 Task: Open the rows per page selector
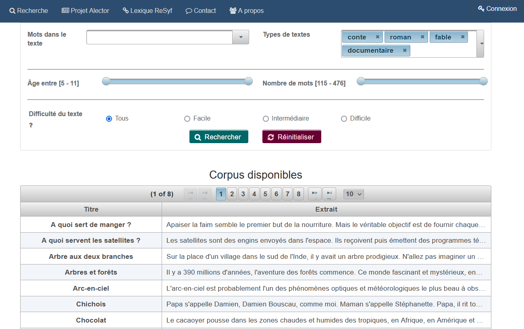[x=353, y=194]
